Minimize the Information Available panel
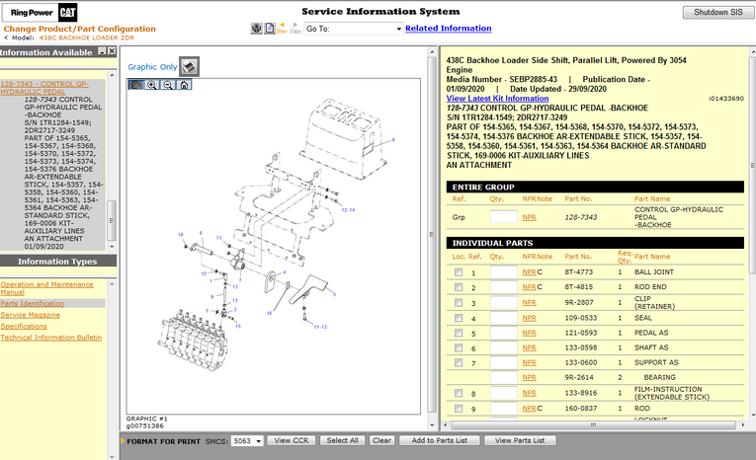Screen dimensions: 756x460 click(x=103, y=51)
